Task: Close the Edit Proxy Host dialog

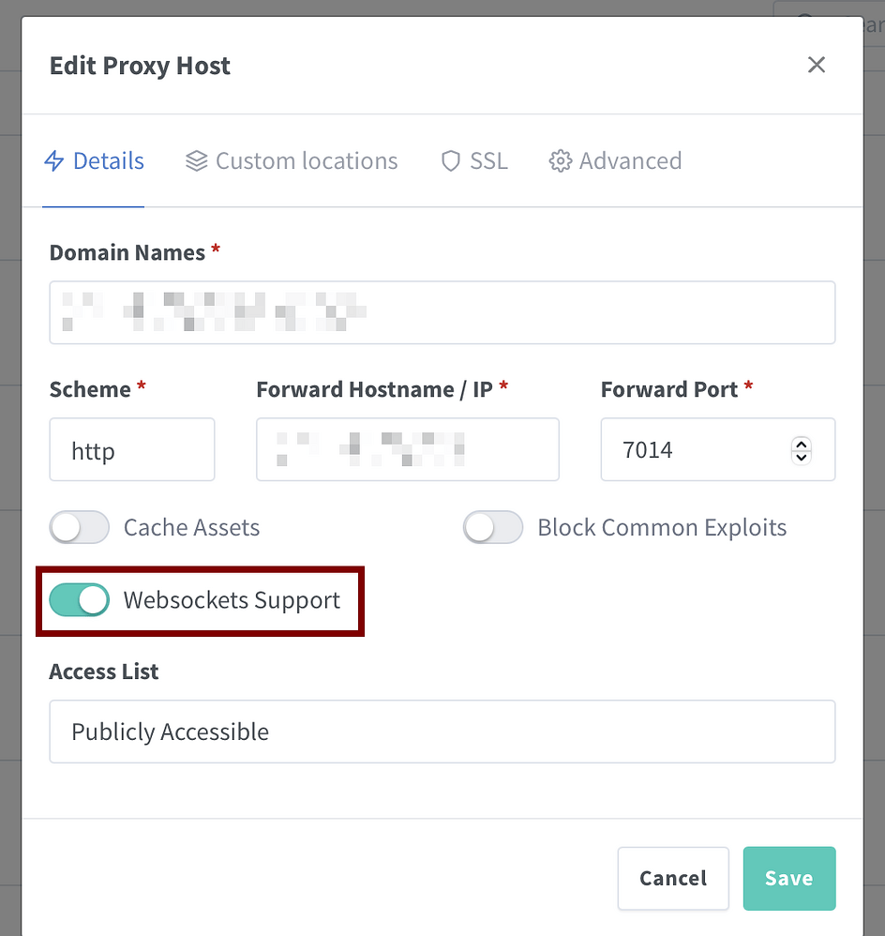Action: pos(816,65)
